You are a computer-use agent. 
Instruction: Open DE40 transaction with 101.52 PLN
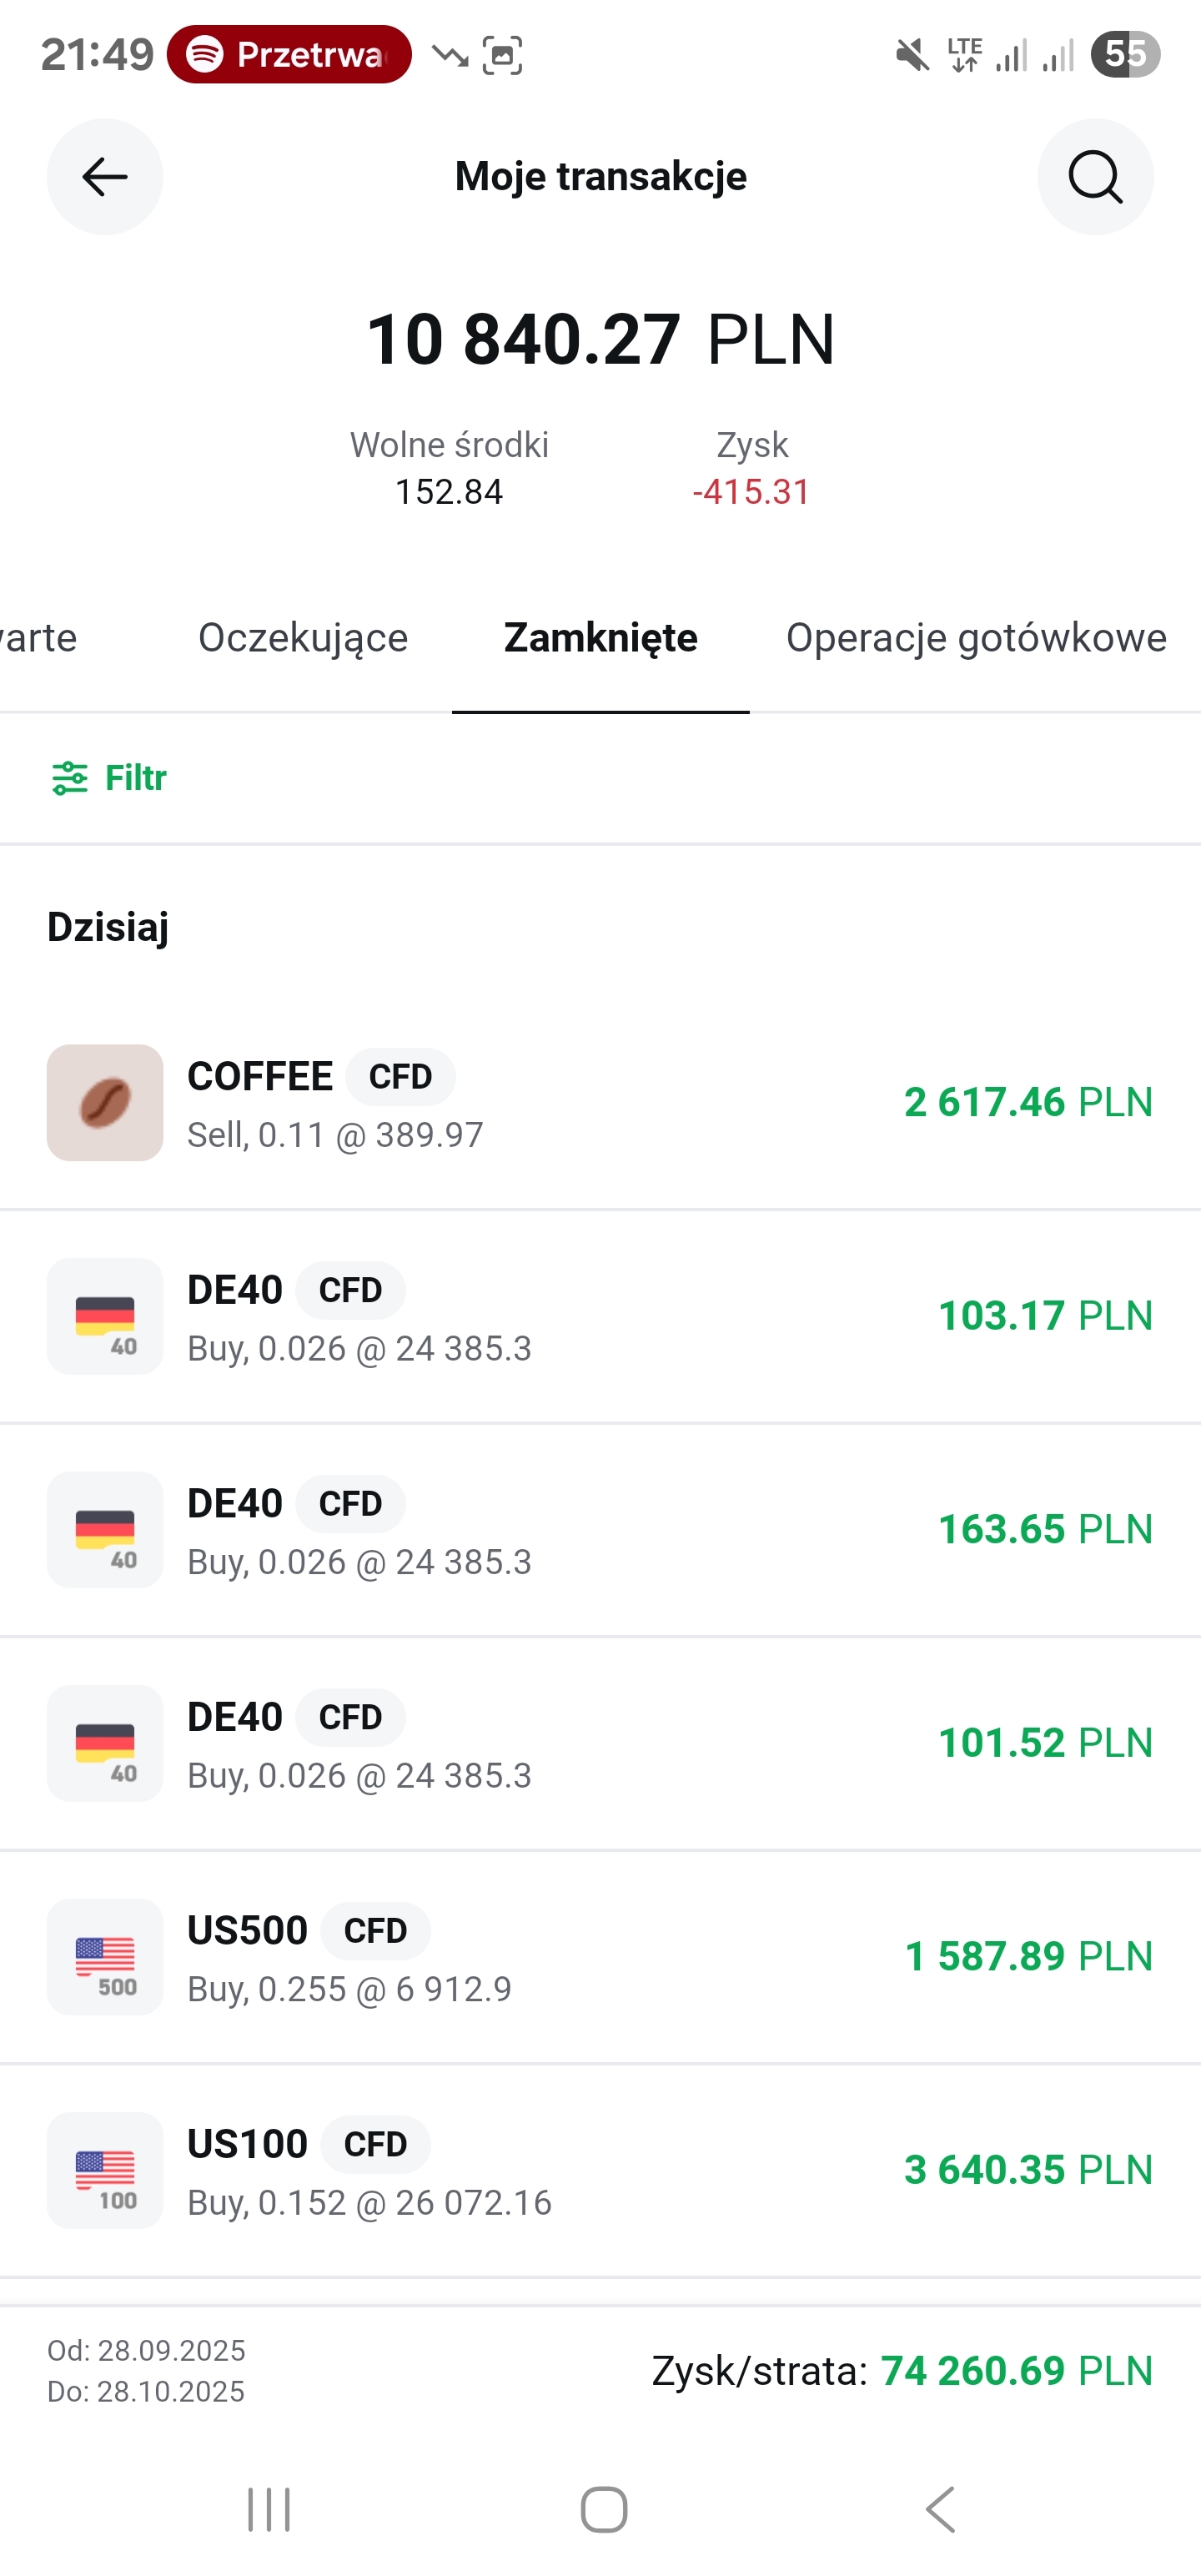pos(600,1745)
